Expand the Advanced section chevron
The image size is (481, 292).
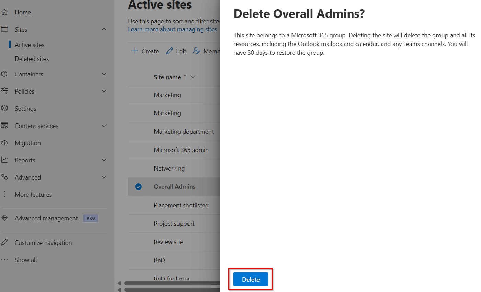104,177
